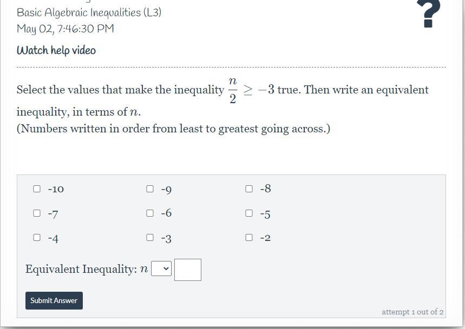Click the -4 answer label
The height and width of the screenshot is (329, 465).
(53, 238)
